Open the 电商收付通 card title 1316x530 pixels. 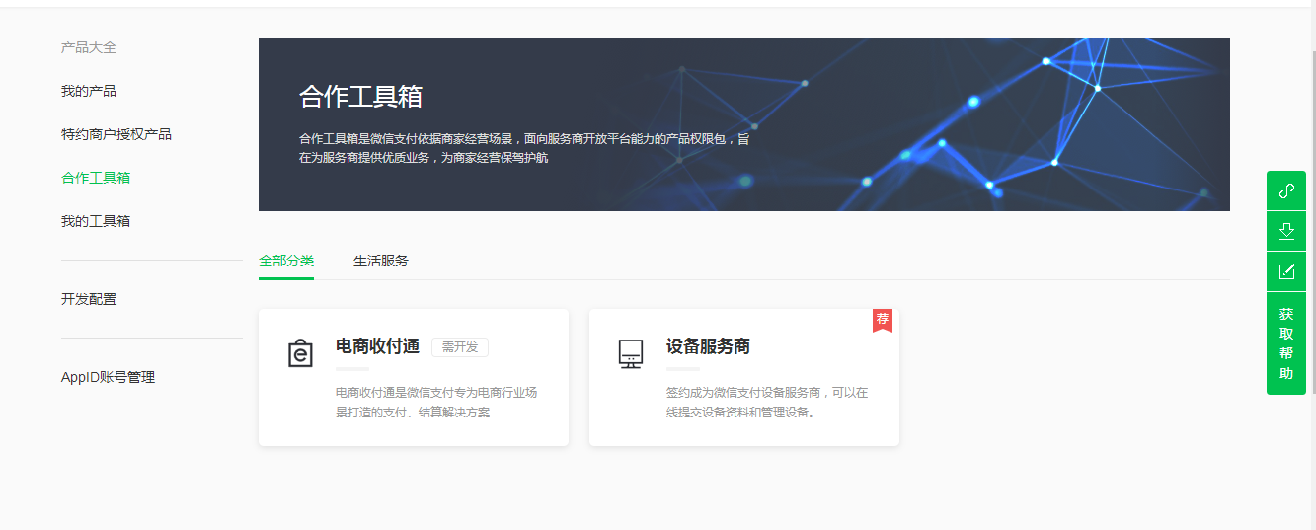tap(377, 346)
